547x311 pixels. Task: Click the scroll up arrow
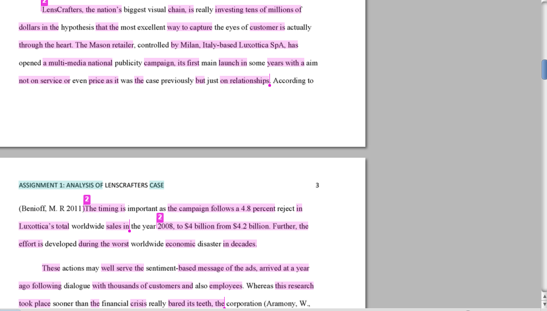point(544,296)
